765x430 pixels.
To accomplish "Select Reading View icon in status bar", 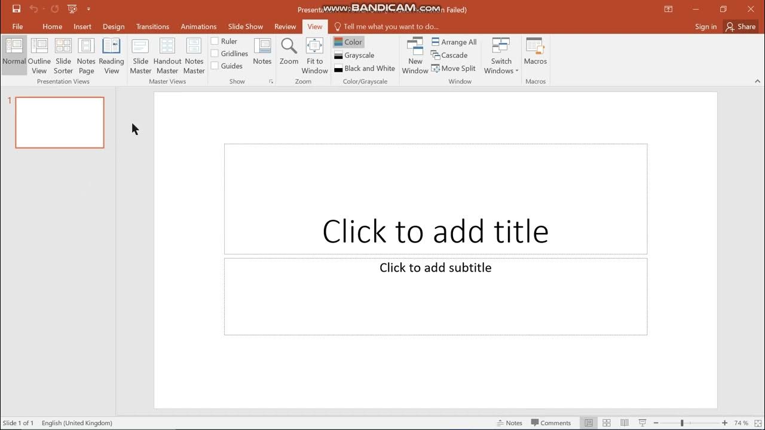I will coord(625,423).
